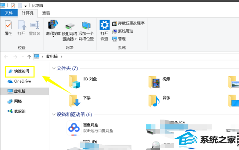Click the 设备和驱动器 (6) group heading
This screenshot has width=239, height=150.
(x=74, y=115)
